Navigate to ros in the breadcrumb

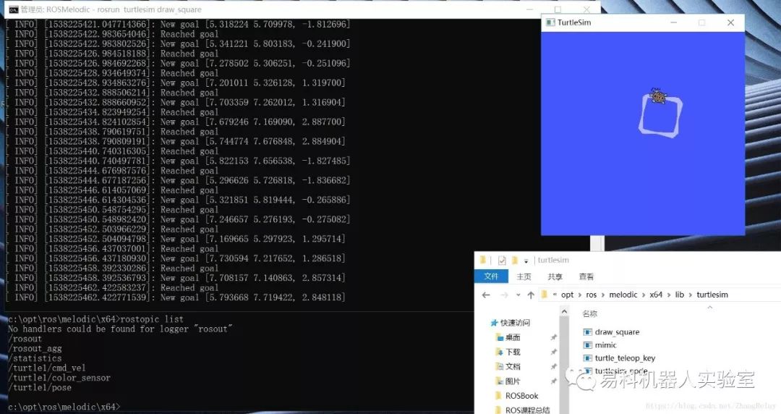[592, 295]
